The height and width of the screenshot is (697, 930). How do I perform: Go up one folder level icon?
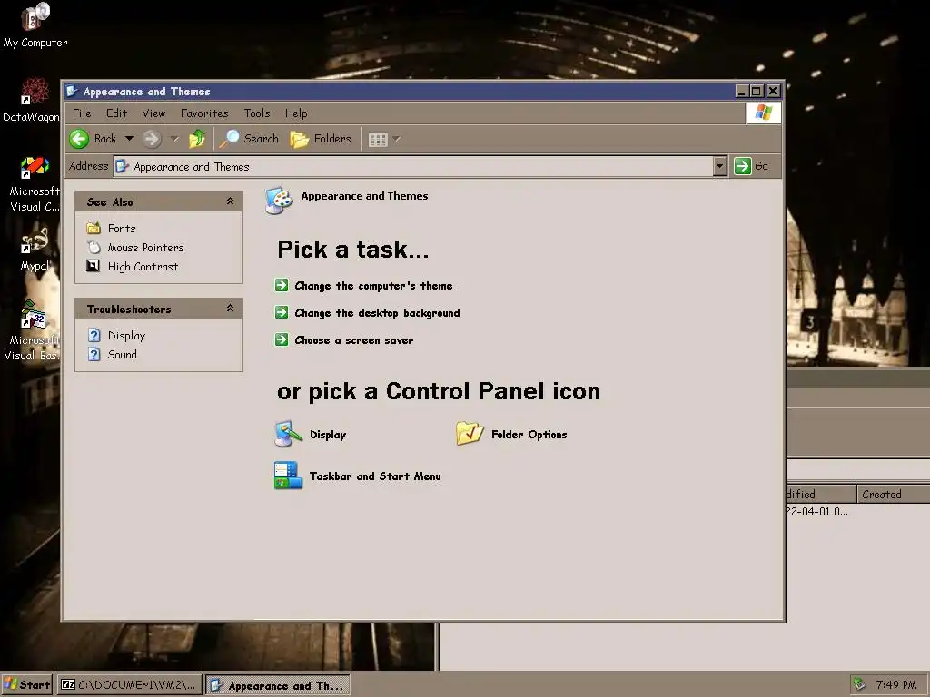coord(197,139)
